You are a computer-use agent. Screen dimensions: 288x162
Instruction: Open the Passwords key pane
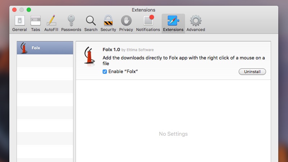pos(71,23)
